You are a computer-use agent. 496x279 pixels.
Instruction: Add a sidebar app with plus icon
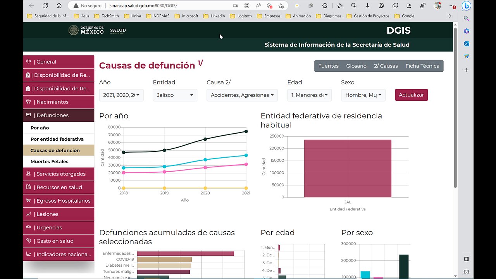click(467, 70)
